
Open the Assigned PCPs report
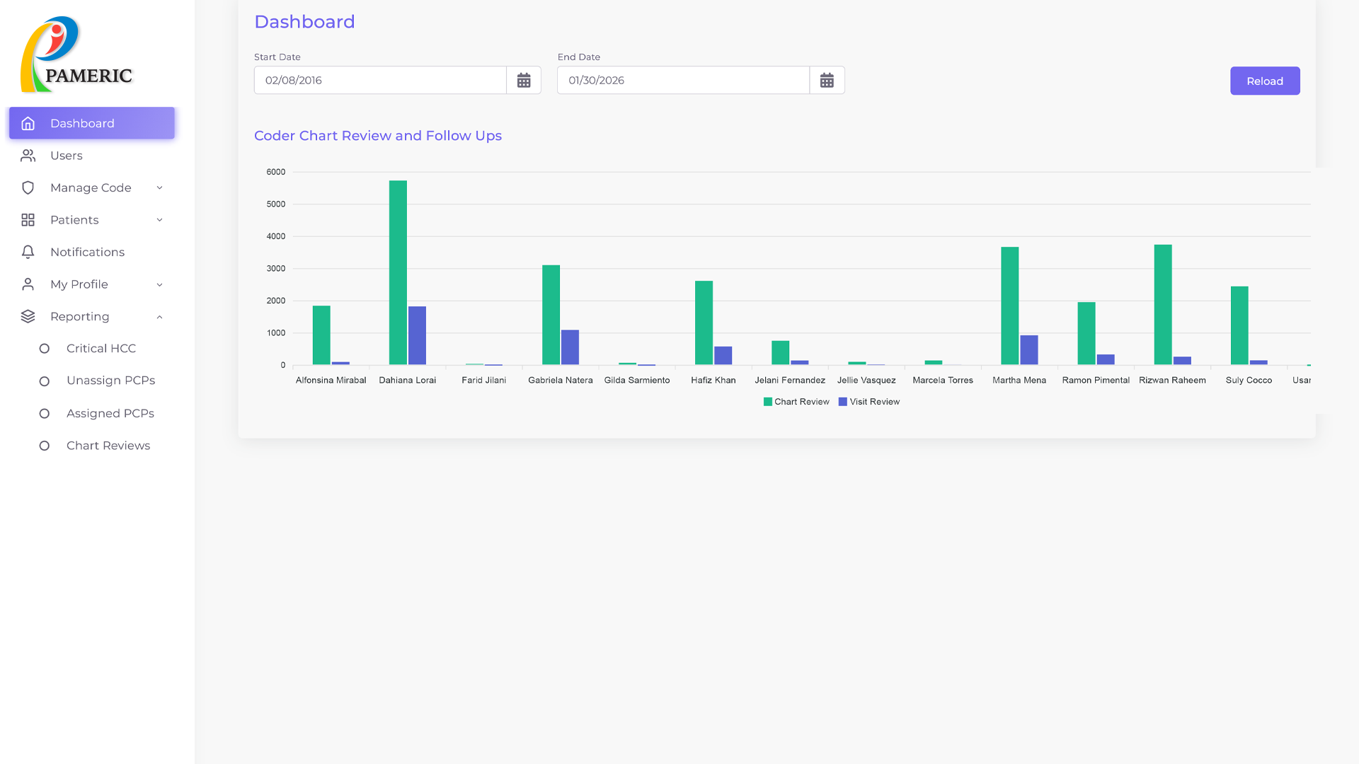(110, 414)
